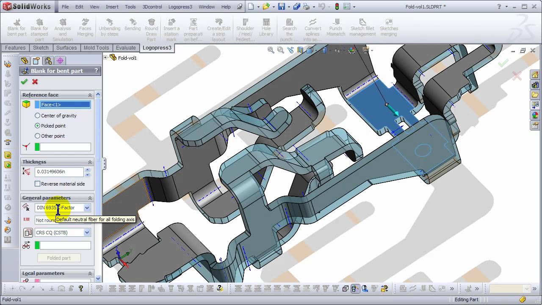Click the Blank for bent part tool

17,28
